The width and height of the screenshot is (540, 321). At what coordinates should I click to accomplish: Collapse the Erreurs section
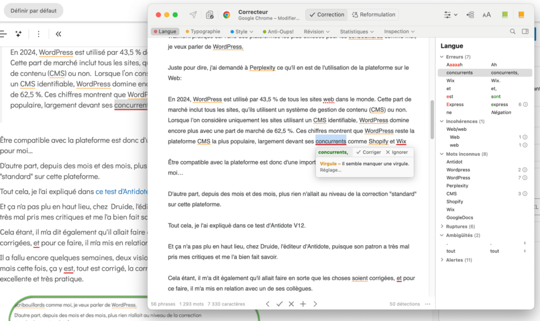(x=442, y=57)
